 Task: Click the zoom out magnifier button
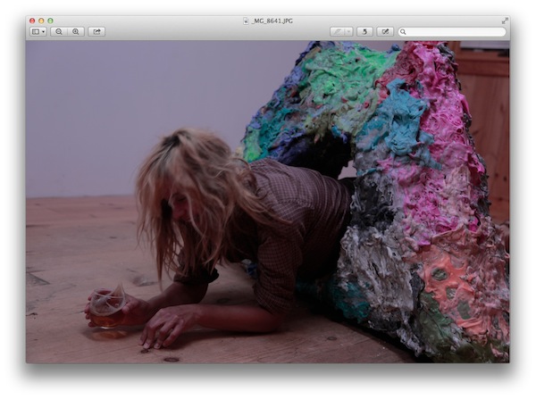59,31
